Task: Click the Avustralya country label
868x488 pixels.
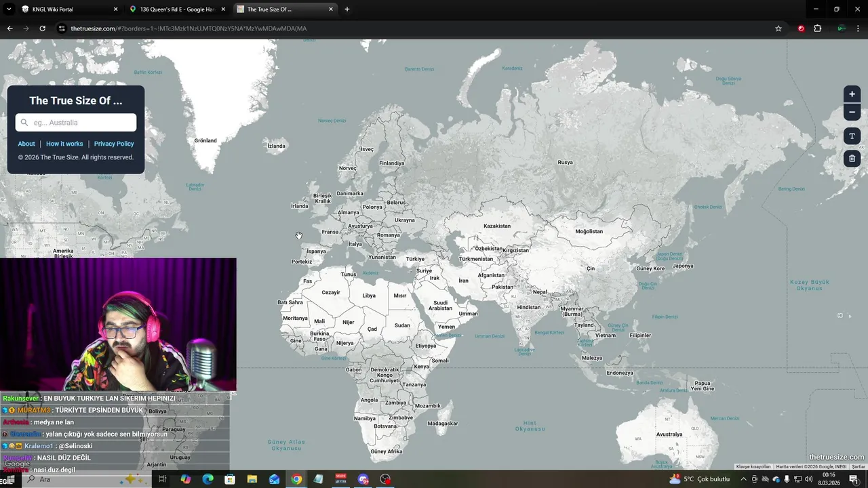Action: click(669, 434)
